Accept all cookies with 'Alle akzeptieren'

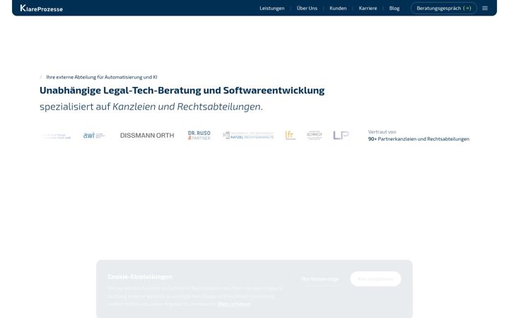click(x=375, y=278)
